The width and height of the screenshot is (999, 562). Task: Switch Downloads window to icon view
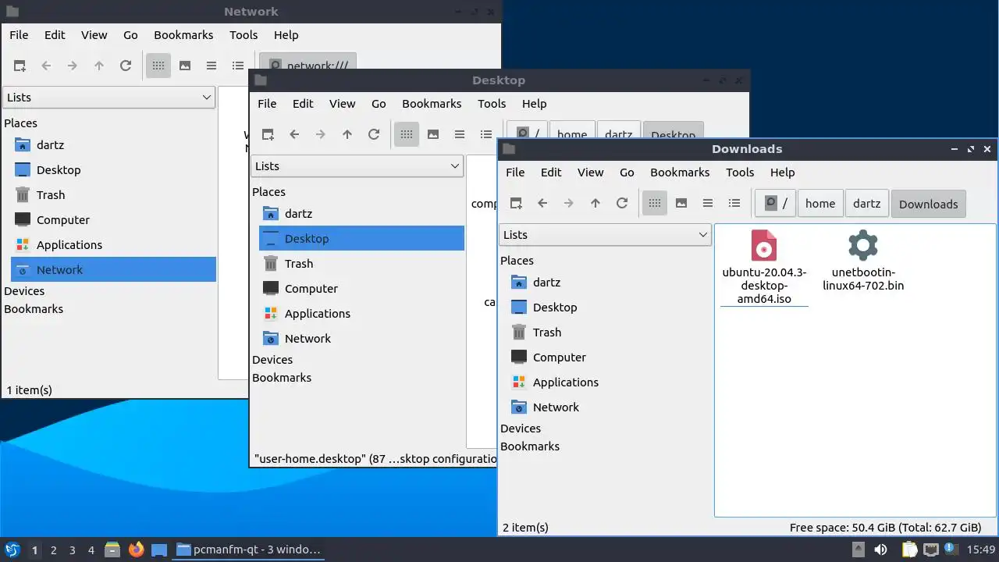pos(655,203)
